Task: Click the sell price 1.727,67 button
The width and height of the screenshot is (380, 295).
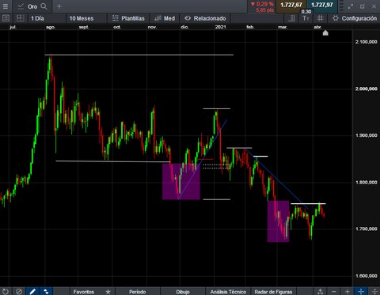Action: click(x=291, y=5)
